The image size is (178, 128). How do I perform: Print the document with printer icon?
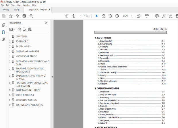click(x=24, y=16)
